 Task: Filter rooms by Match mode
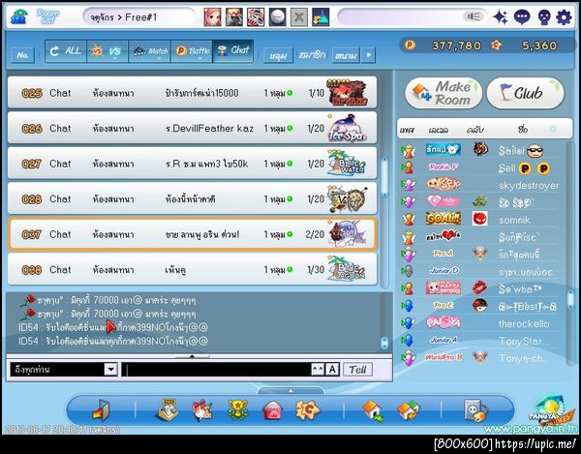[150, 51]
